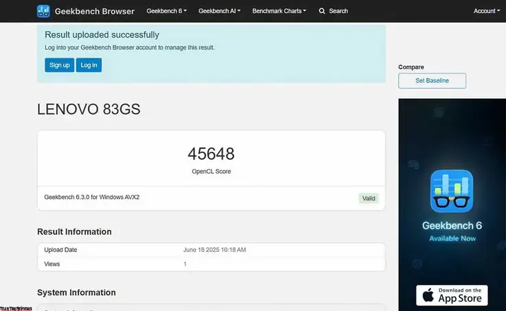Viewport: 506px width, 311px height.
Task: Click the Set Baseline button
Action: coord(432,80)
